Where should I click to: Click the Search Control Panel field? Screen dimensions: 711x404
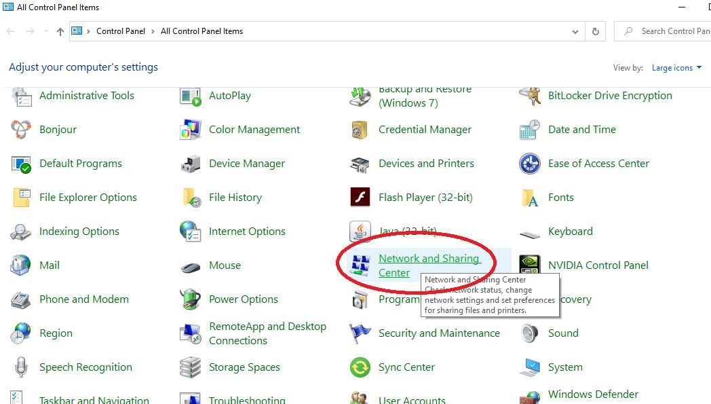(662, 31)
